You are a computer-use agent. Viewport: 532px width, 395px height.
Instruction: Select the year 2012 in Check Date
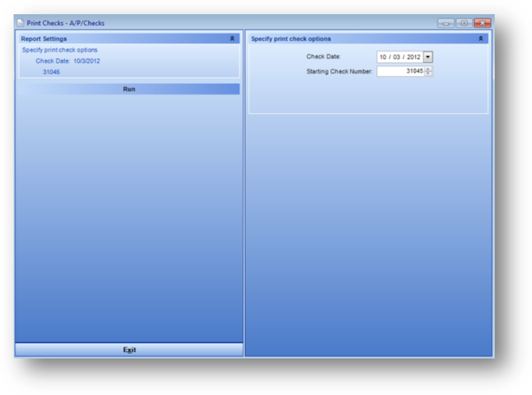click(x=414, y=57)
